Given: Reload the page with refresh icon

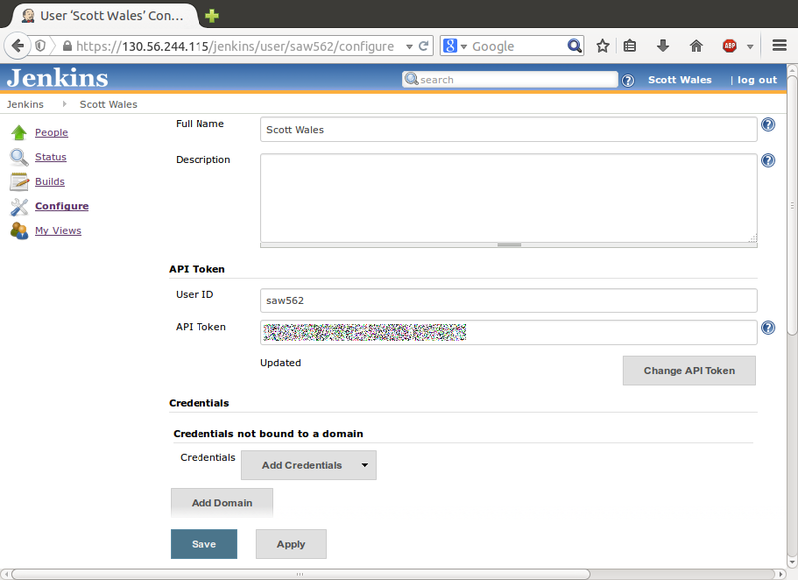Looking at the screenshot, I should (423, 46).
